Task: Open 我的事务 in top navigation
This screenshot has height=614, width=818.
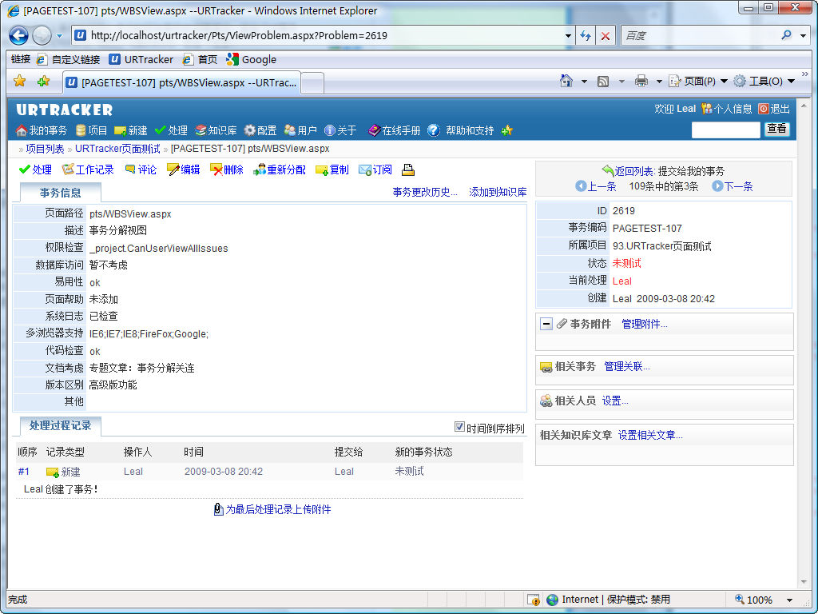Action: coord(42,130)
